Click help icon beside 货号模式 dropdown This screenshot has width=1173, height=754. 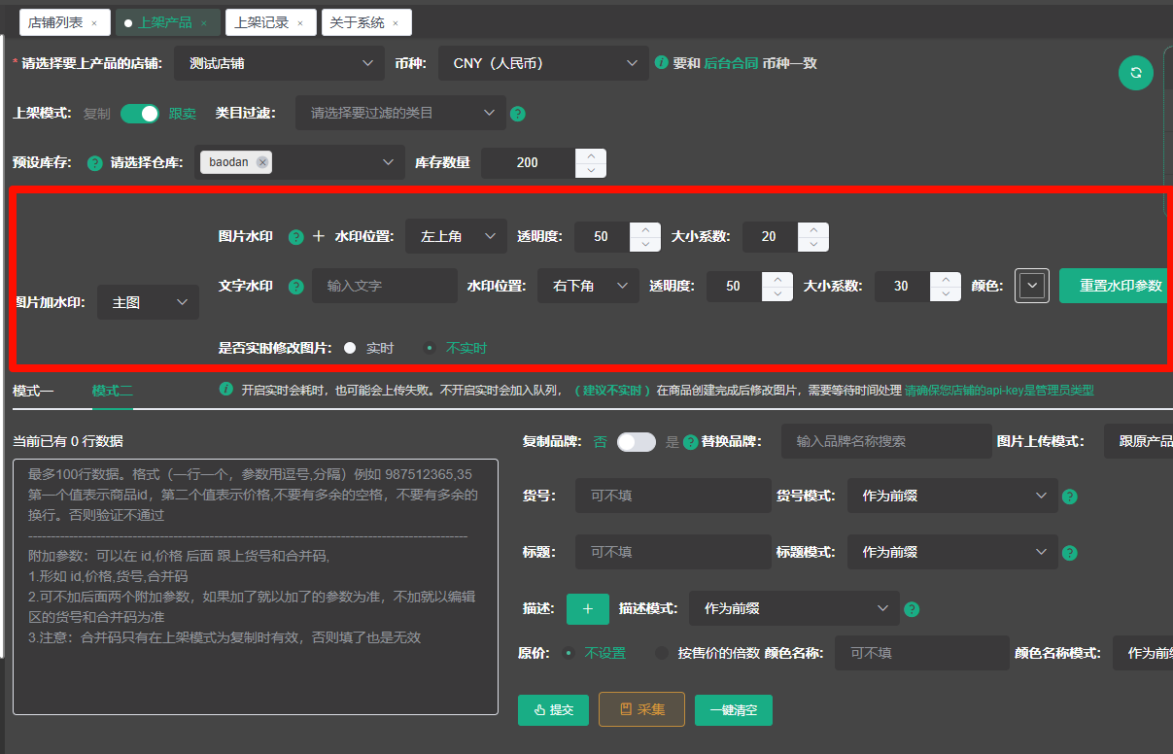[1070, 497]
